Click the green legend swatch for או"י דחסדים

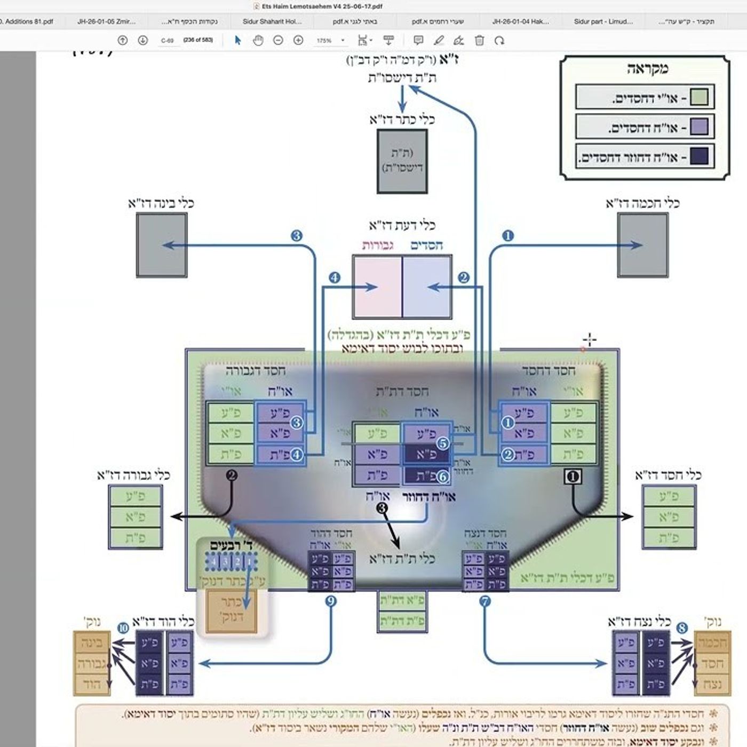699,98
